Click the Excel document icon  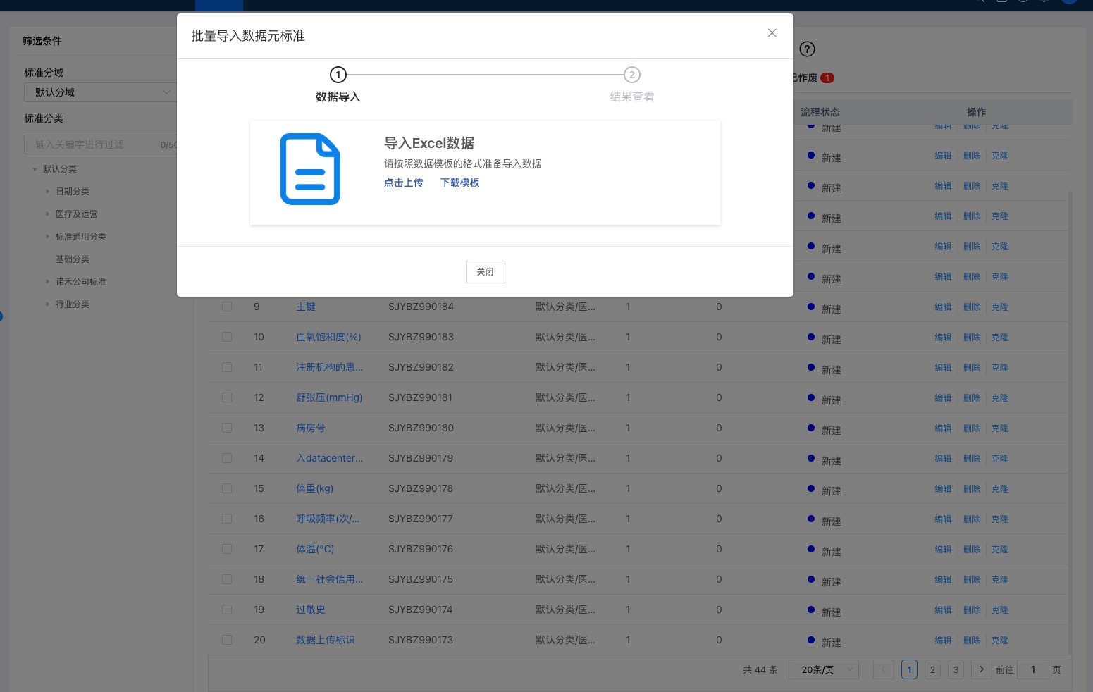310,169
